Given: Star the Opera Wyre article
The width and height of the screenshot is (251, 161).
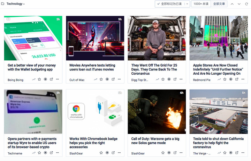Looking at the screenshot, I should pos(39,153).
